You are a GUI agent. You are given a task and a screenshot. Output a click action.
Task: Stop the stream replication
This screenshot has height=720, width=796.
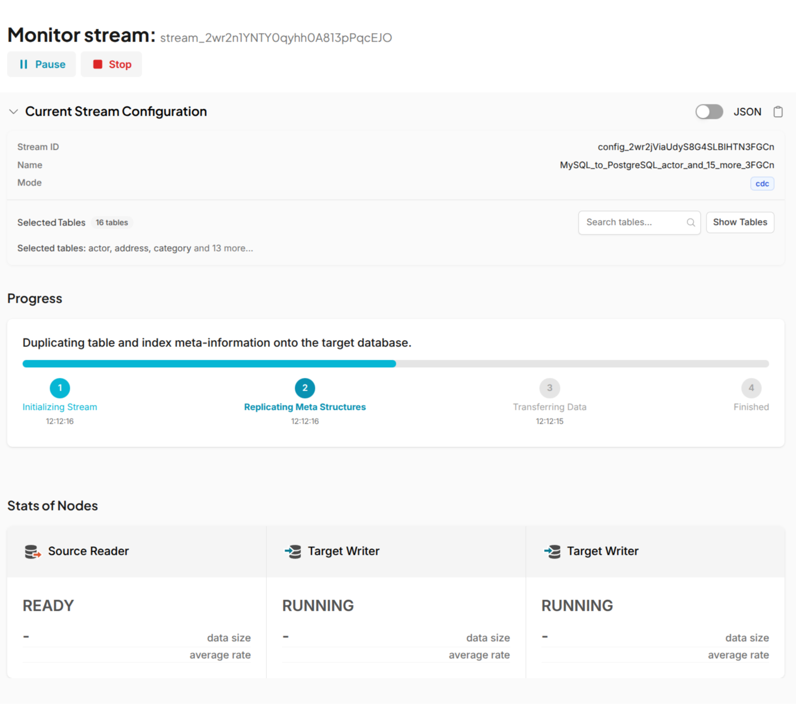pyautogui.click(x=111, y=64)
